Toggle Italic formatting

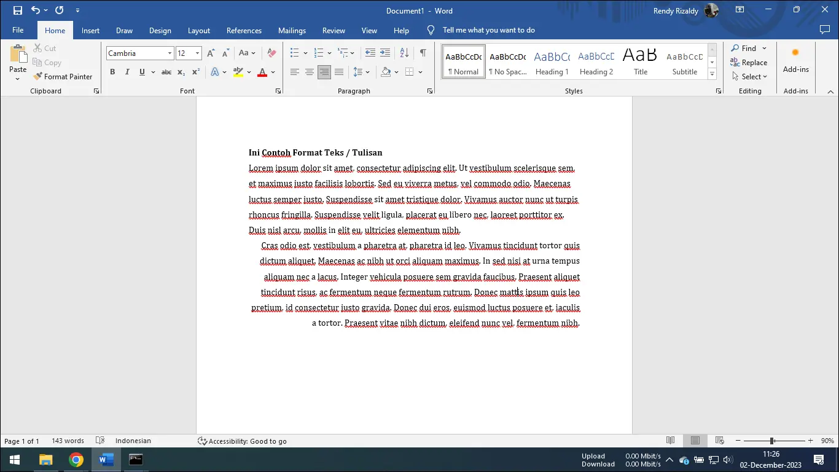127,73
